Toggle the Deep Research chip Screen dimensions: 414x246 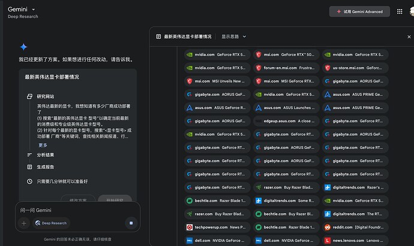51,223
